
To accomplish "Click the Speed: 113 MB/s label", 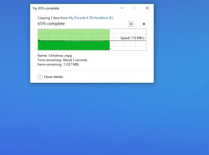I will (x=132, y=38).
